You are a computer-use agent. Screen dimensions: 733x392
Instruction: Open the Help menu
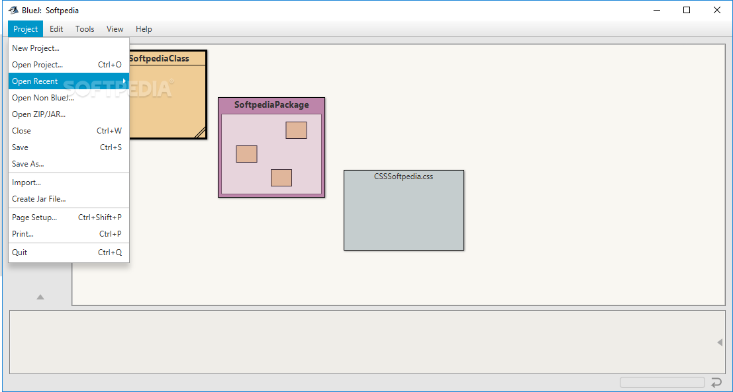tap(144, 29)
